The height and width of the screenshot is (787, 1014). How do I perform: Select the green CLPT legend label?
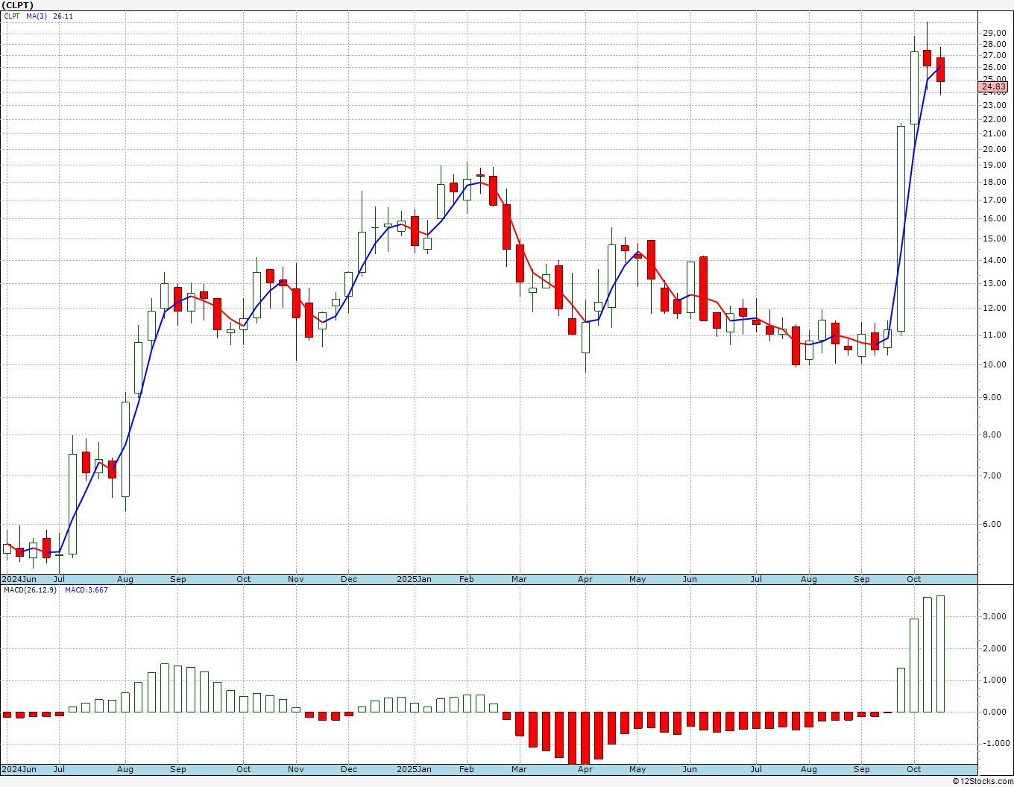pos(12,16)
